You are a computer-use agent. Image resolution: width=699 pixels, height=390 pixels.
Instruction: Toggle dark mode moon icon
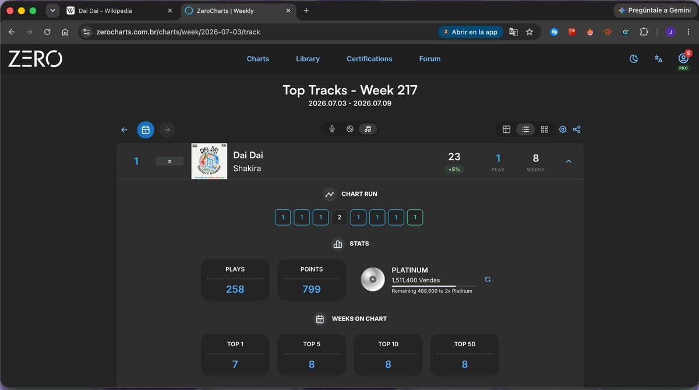click(634, 59)
